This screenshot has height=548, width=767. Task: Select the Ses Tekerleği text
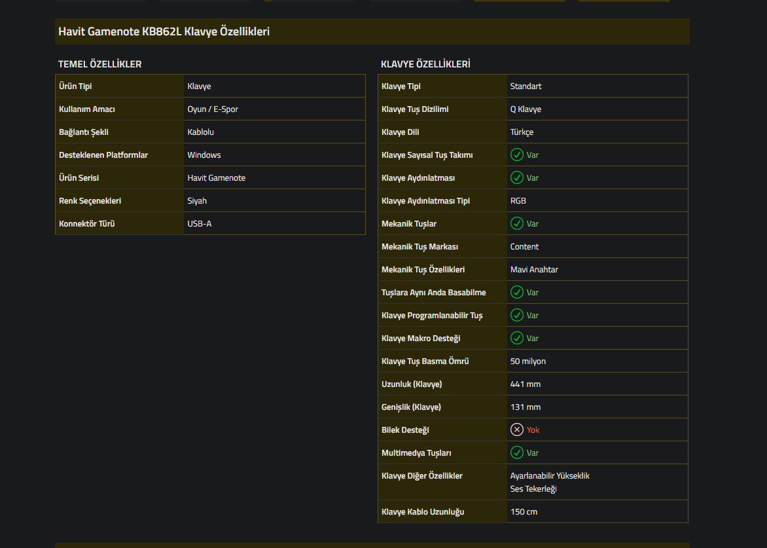(533, 489)
